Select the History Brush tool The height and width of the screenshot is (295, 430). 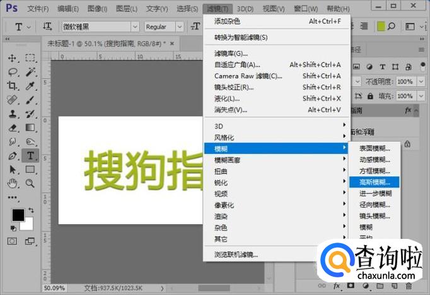tap(30, 114)
